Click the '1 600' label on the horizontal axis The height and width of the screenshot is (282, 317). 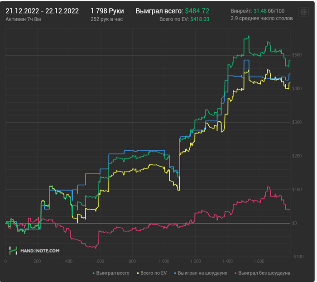coord(259,261)
